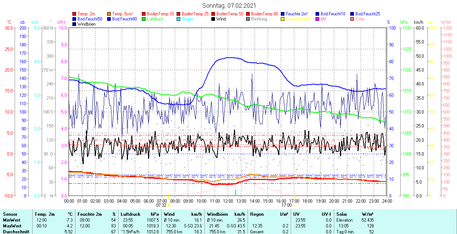Click the cyan Regen legend square
The image size is (457, 234).
coord(179,19)
